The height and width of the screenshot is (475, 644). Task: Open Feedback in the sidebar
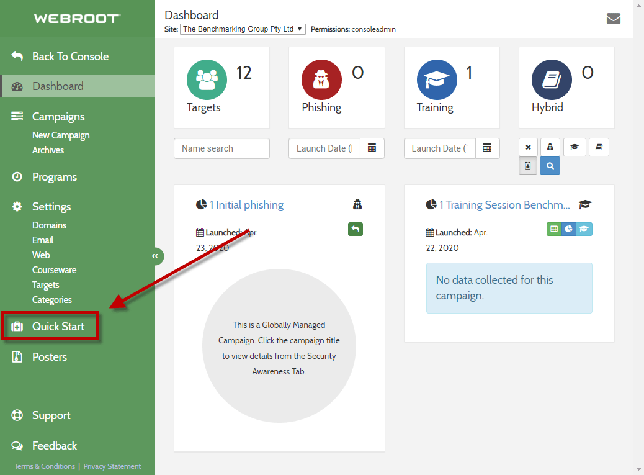pos(54,446)
